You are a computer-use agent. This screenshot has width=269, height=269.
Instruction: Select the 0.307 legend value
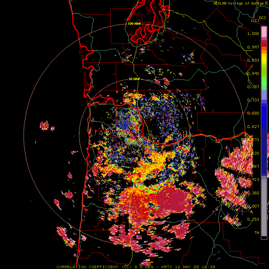click(253, 206)
